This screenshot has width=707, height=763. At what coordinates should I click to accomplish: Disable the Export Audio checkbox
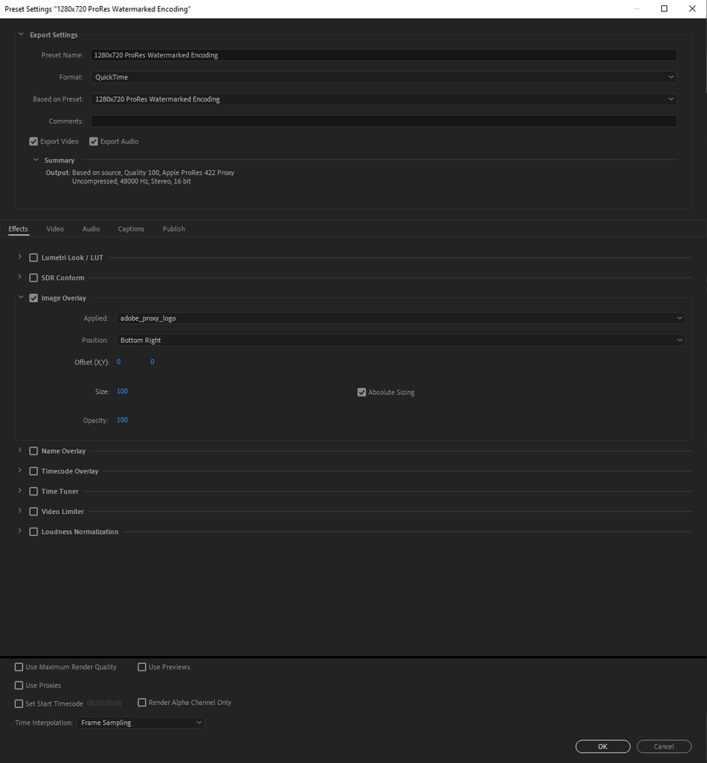pos(93,141)
